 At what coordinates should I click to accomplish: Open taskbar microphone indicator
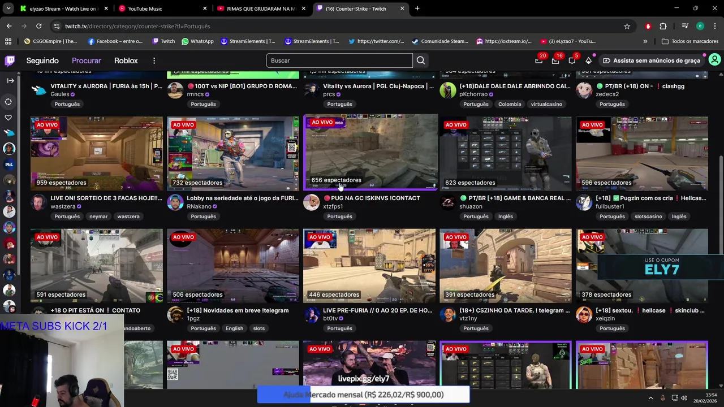click(663, 398)
